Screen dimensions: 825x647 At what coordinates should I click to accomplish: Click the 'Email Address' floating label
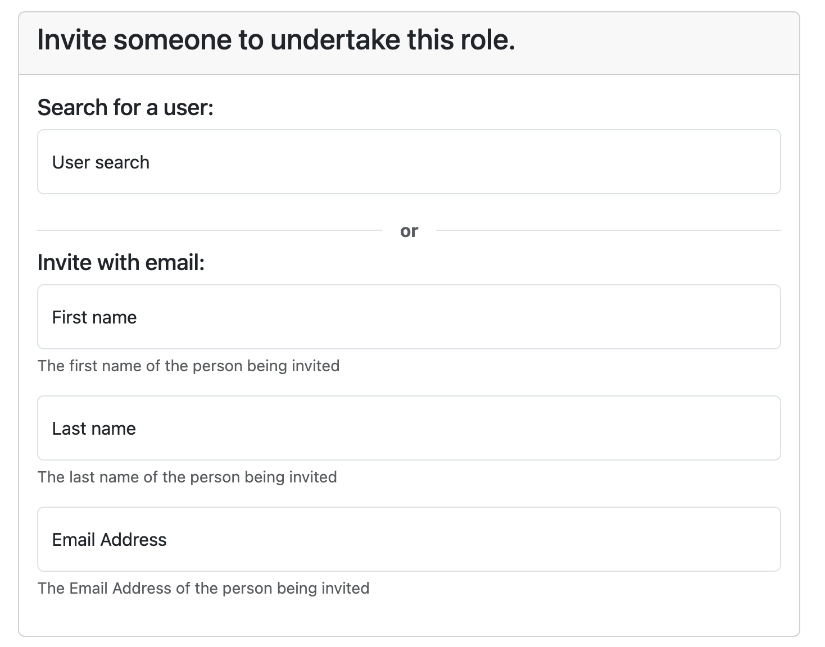[109, 540]
